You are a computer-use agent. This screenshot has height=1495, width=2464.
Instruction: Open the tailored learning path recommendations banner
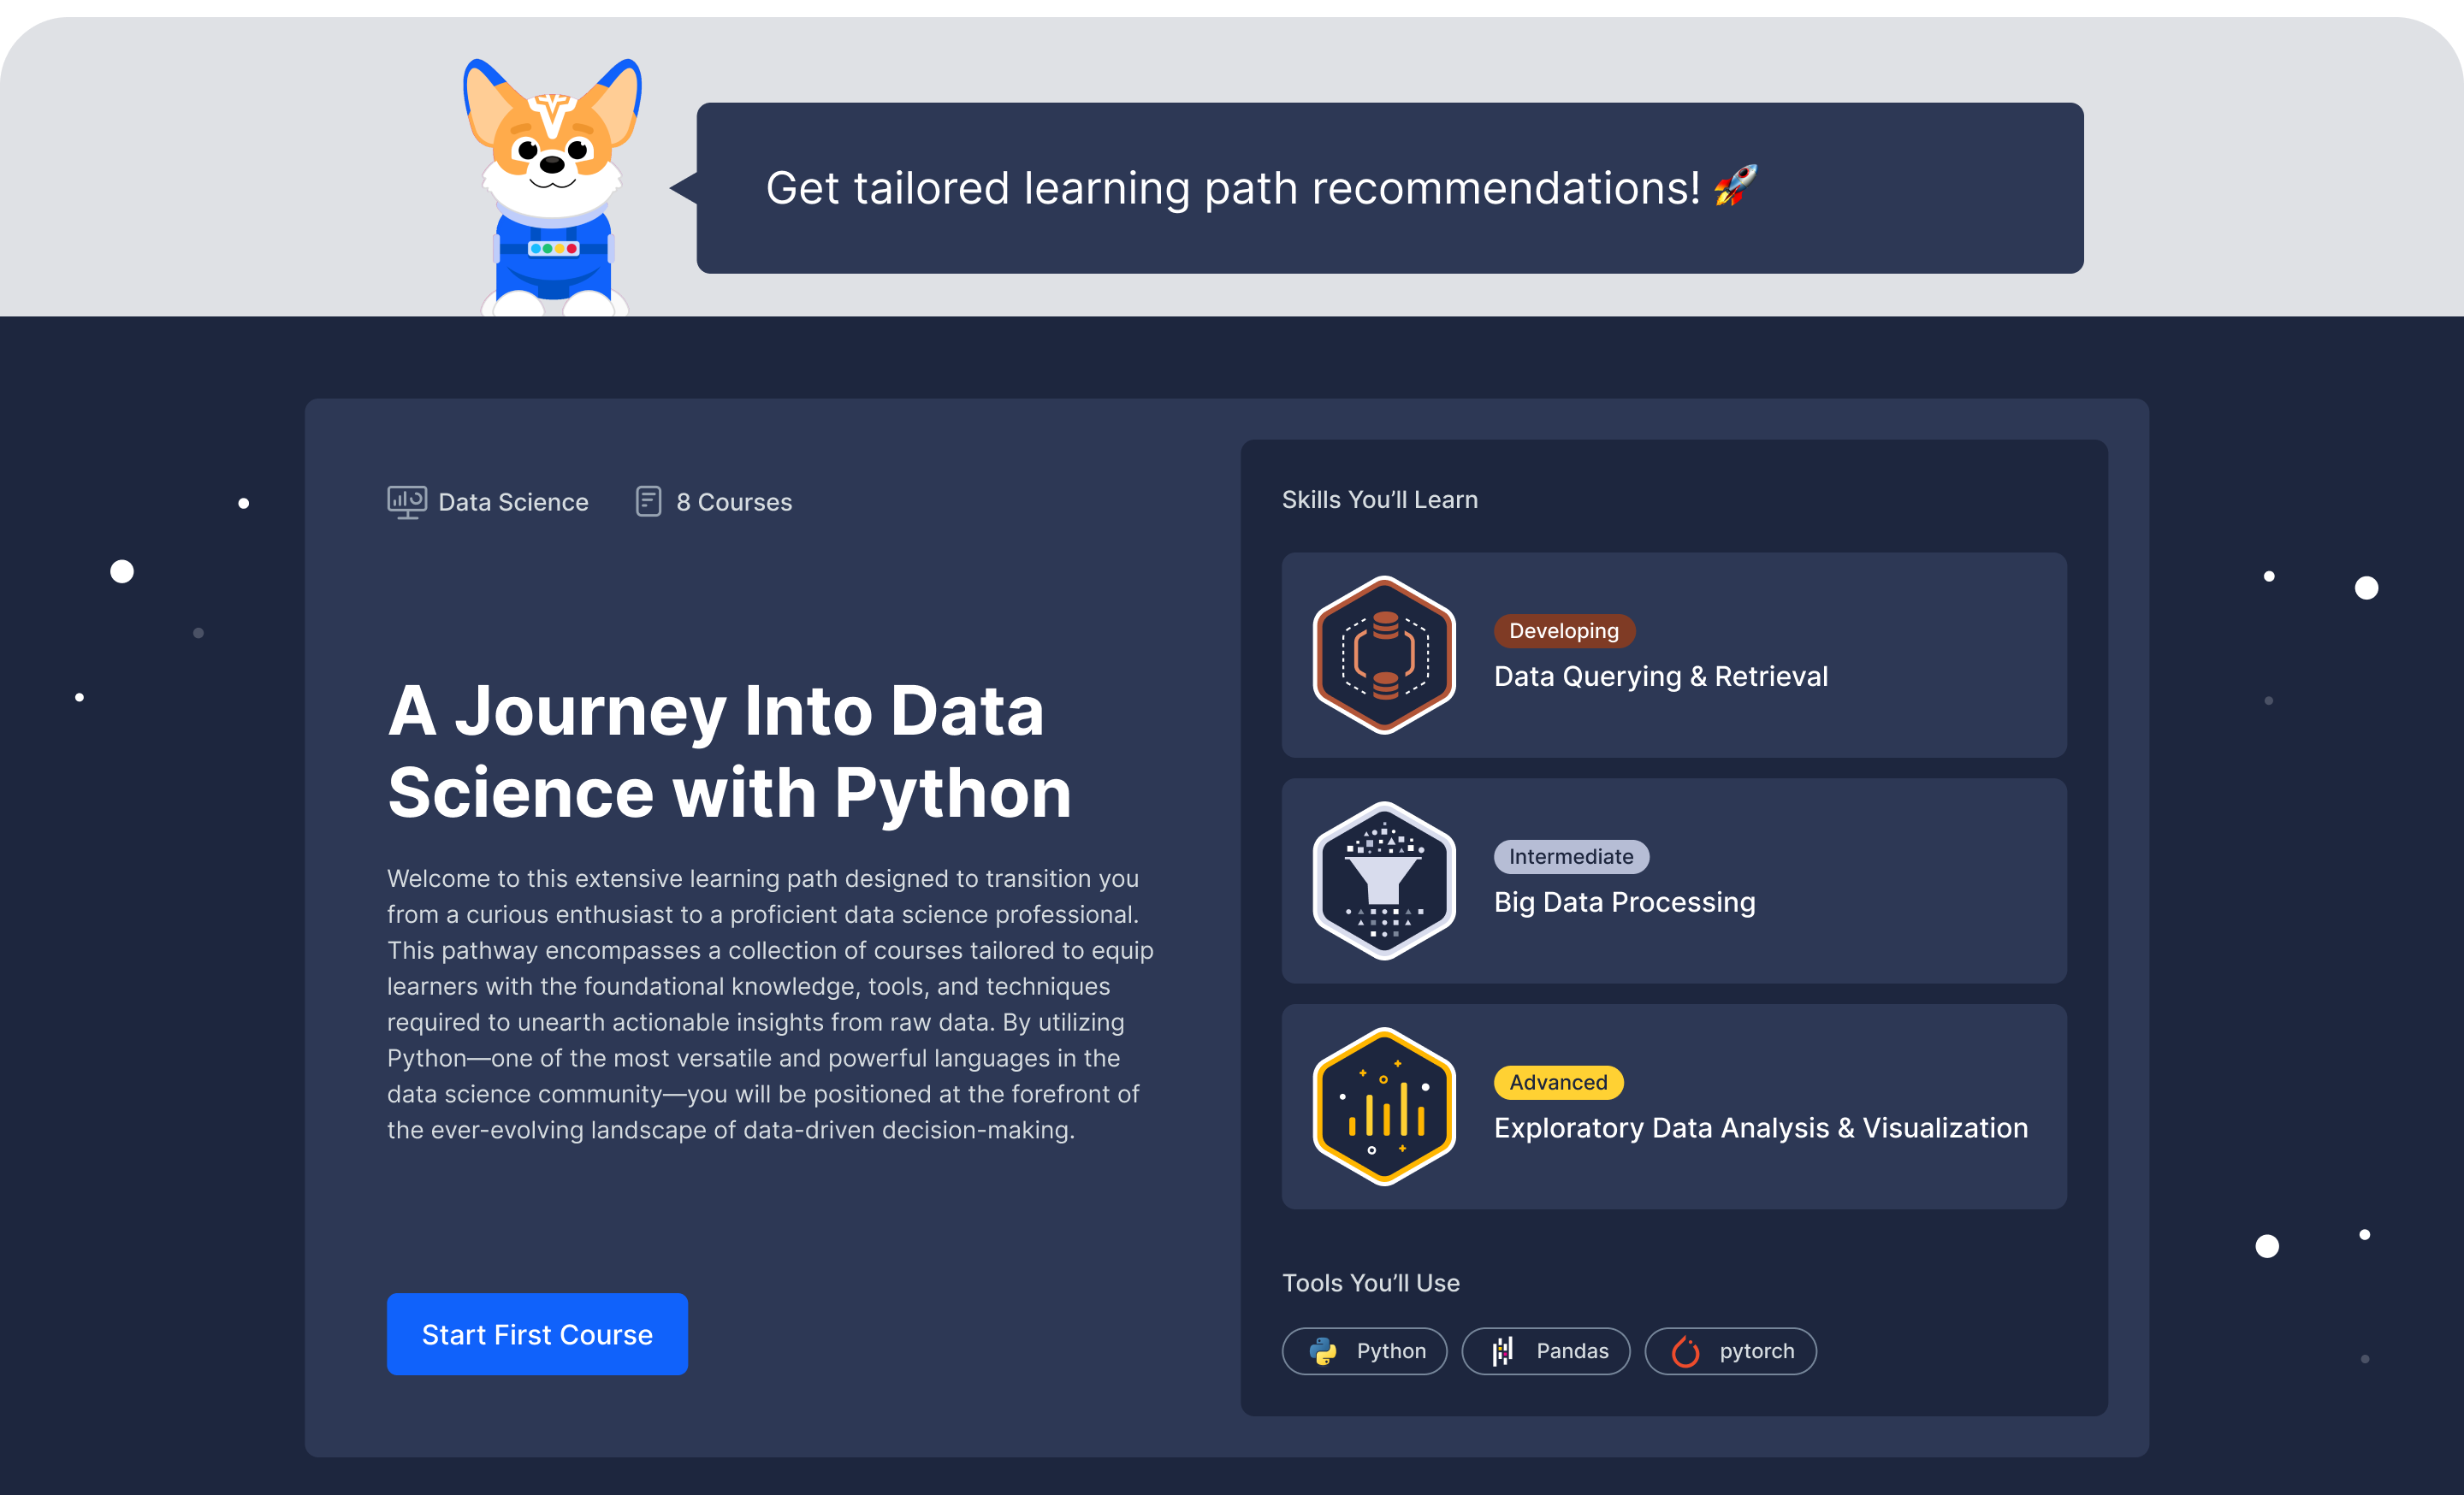point(1233,188)
